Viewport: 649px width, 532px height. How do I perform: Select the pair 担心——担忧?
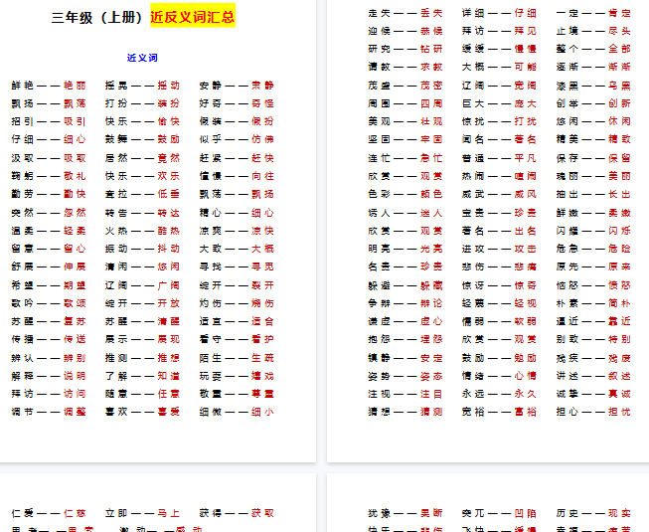[x=593, y=412]
